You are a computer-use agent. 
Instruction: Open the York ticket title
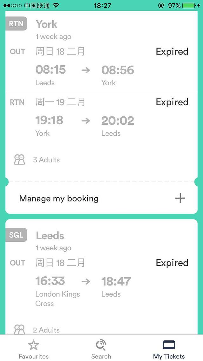point(47,24)
